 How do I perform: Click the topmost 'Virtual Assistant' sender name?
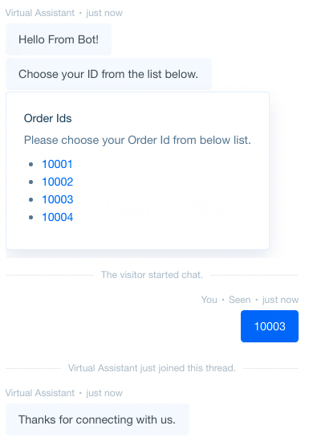pyautogui.click(x=40, y=13)
